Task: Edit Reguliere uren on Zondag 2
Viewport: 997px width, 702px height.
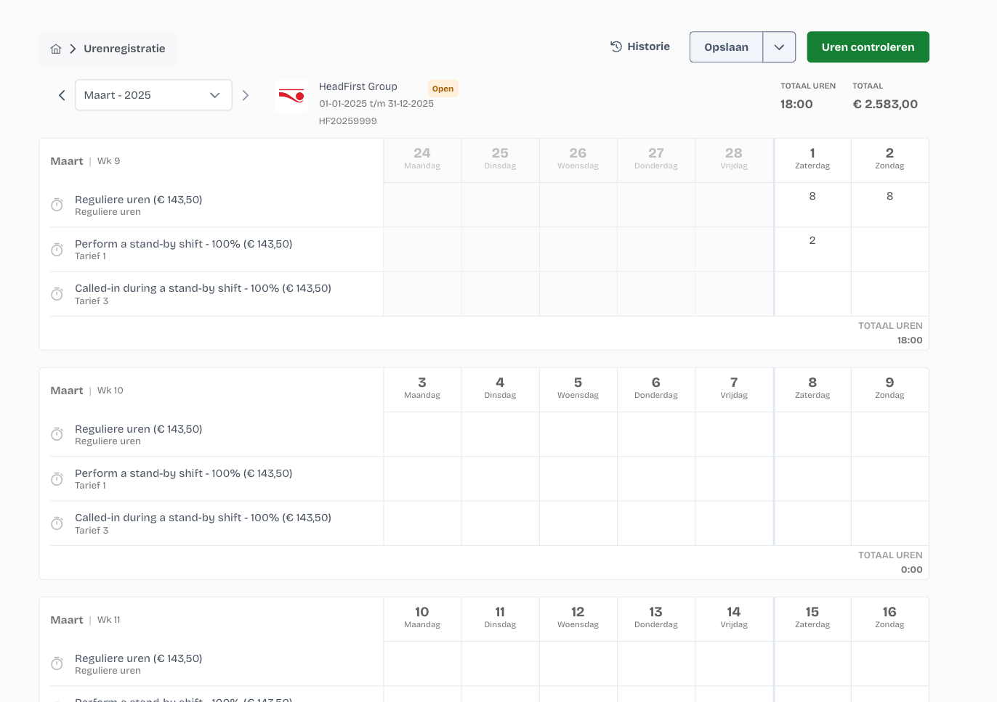Action: click(890, 205)
